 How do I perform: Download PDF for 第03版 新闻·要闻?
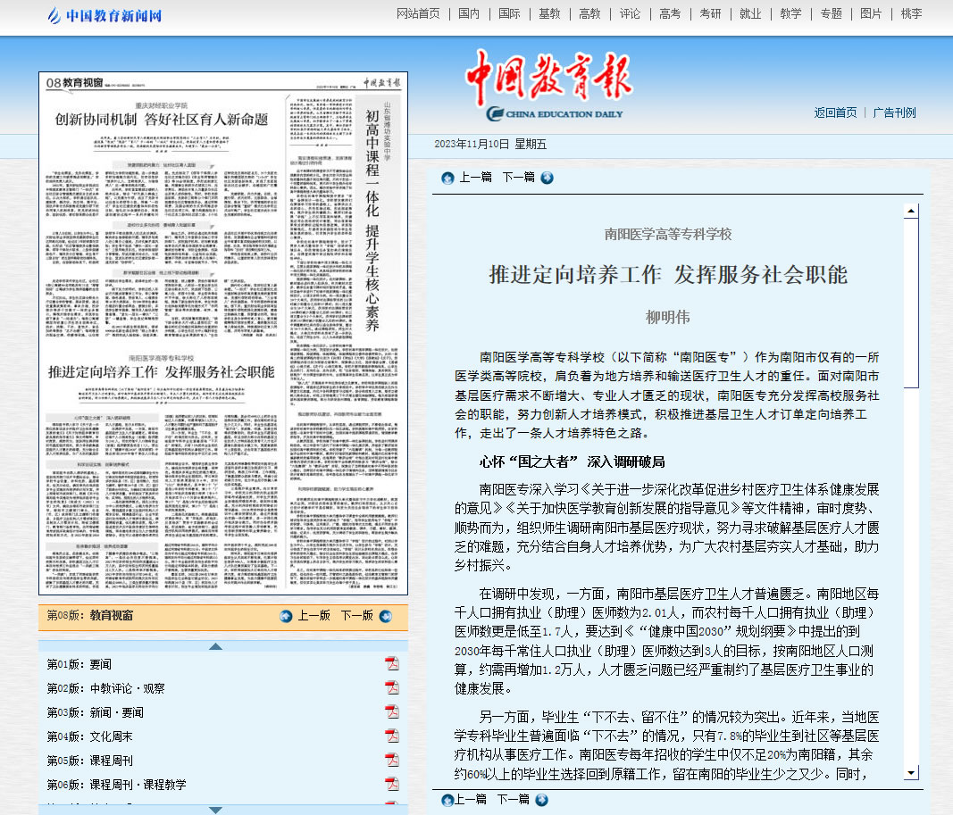pyautogui.click(x=392, y=711)
